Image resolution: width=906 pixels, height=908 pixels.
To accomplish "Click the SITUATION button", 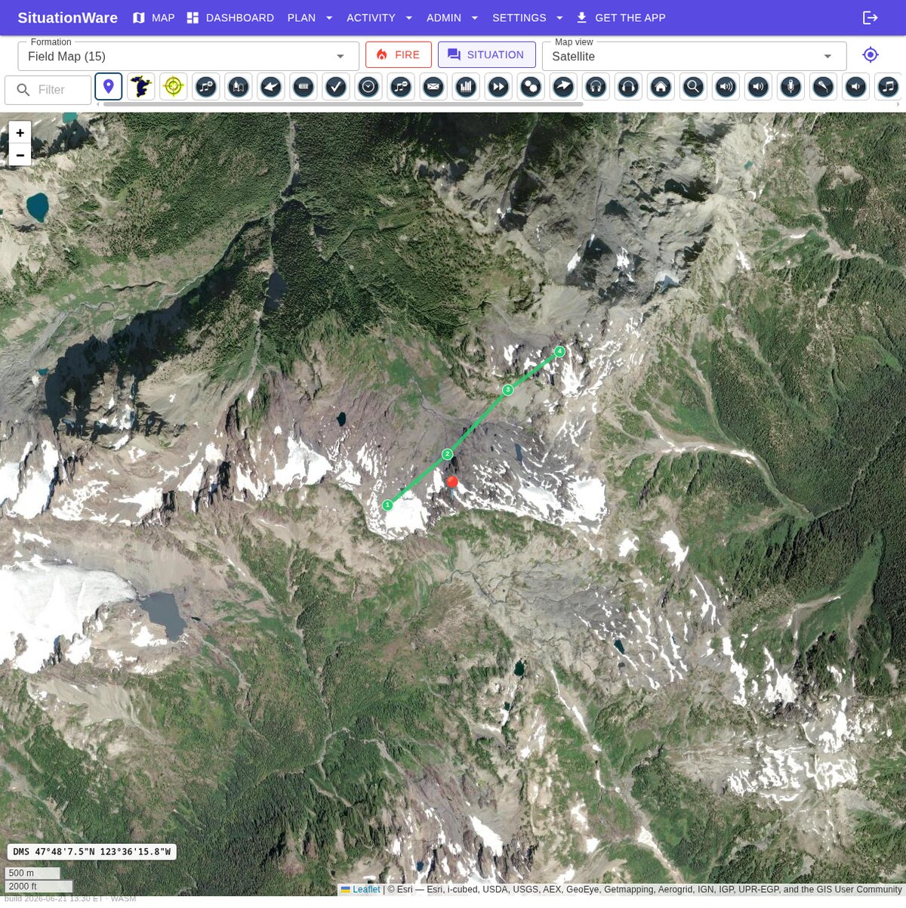I will [486, 54].
